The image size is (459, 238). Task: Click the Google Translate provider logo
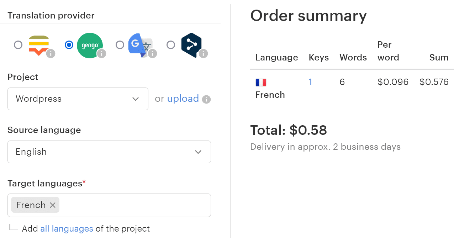[139, 45]
